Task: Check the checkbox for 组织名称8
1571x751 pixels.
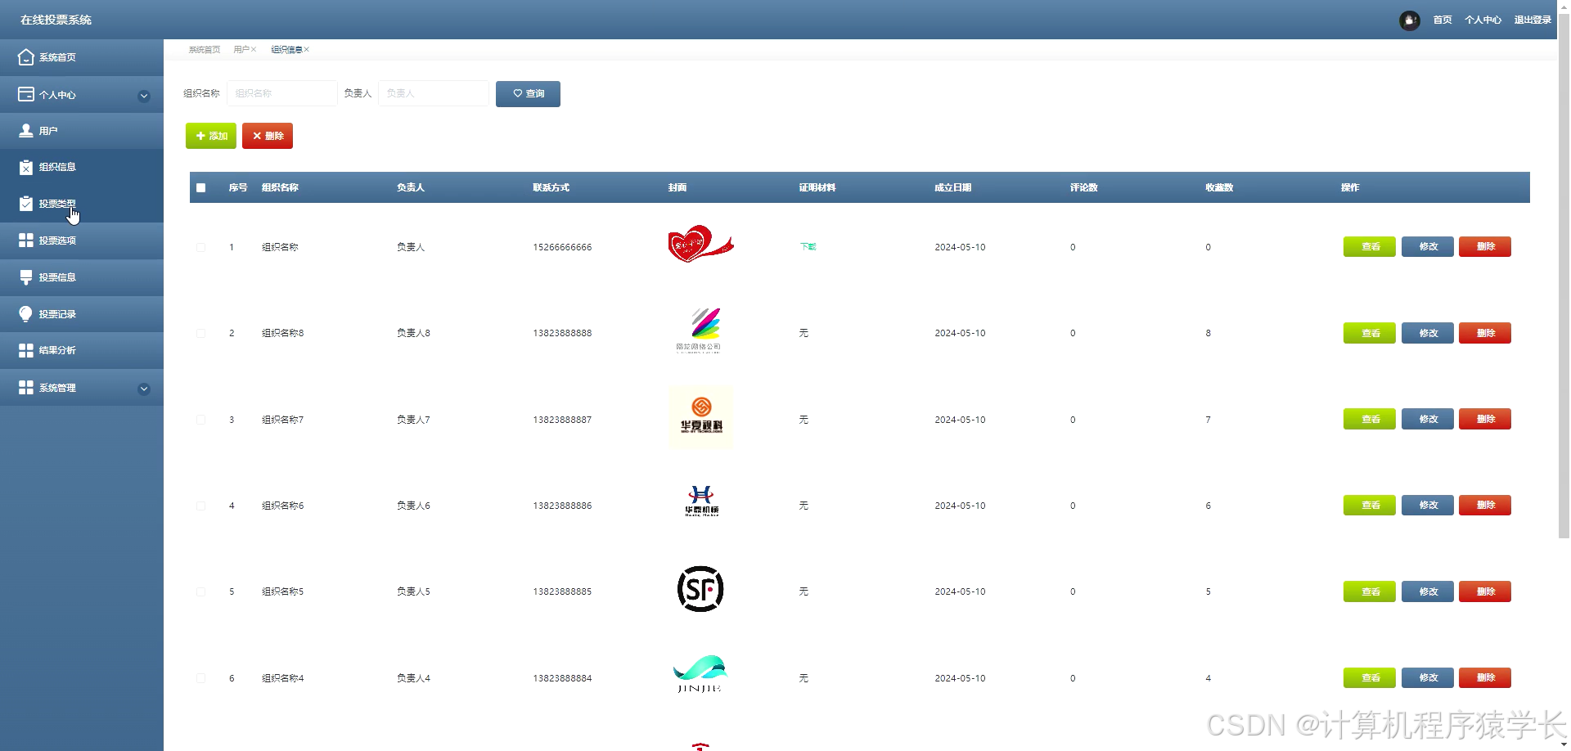Action: click(x=201, y=333)
